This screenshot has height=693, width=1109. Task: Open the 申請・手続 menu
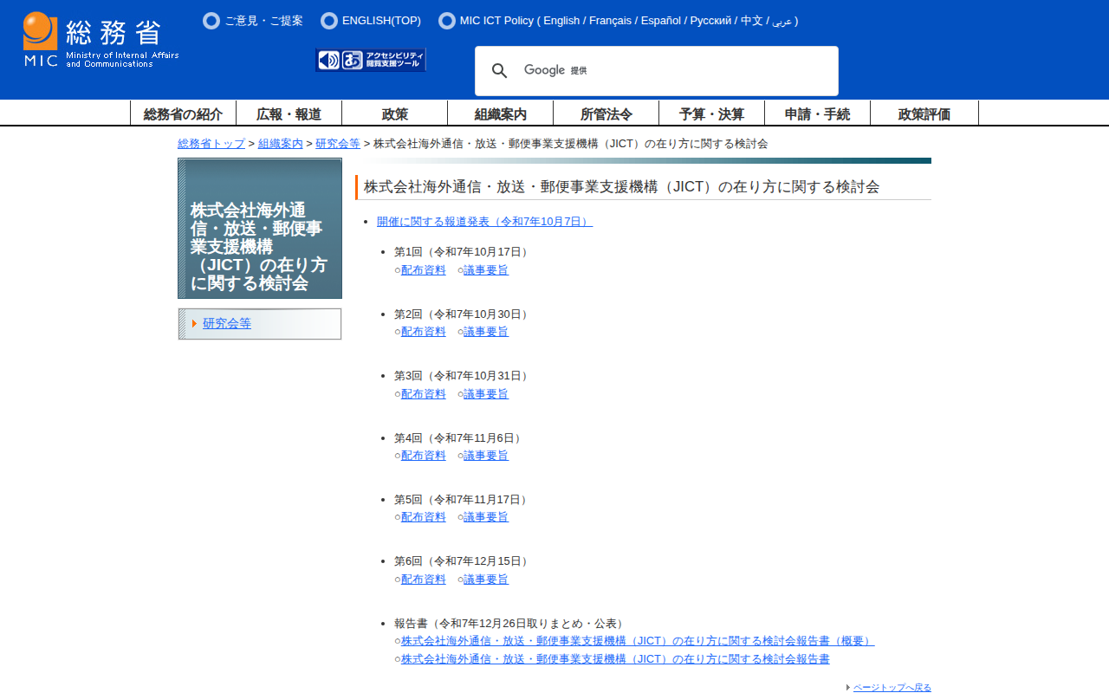tap(817, 113)
